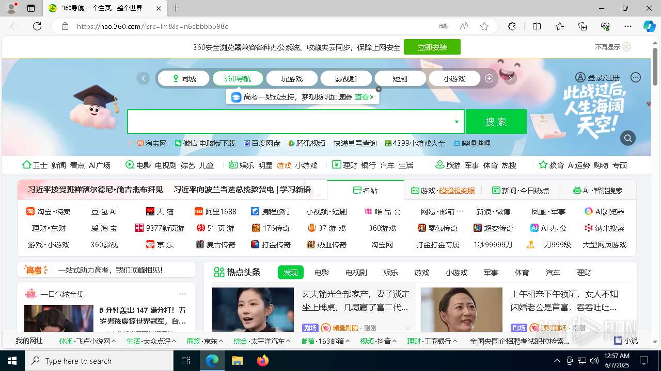
Task: Open the more dots next to 网易·邮箱
Action: pyautogui.click(x=460, y=211)
